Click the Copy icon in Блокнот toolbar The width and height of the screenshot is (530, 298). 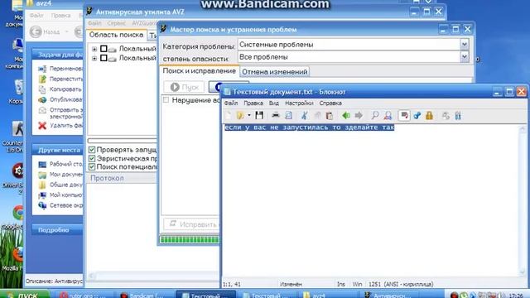pyautogui.click(x=317, y=116)
